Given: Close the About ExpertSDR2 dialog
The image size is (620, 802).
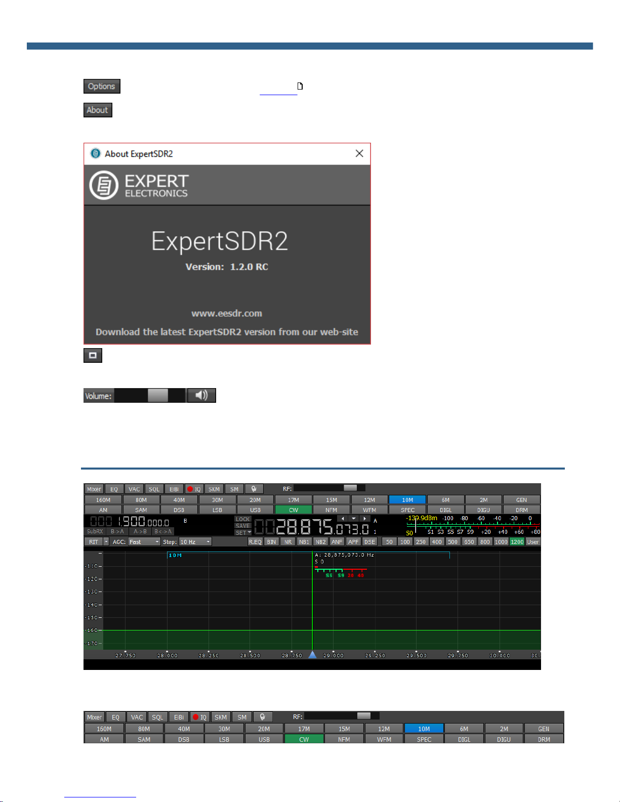Looking at the screenshot, I should click(359, 153).
